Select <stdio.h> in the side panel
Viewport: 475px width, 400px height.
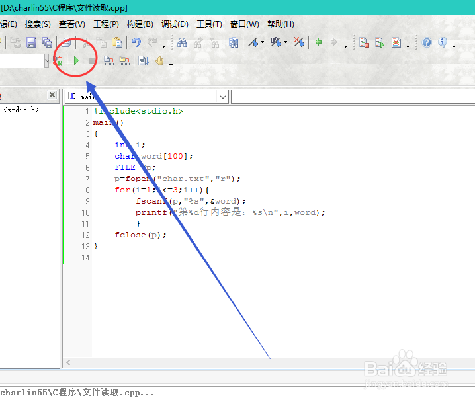point(21,110)
